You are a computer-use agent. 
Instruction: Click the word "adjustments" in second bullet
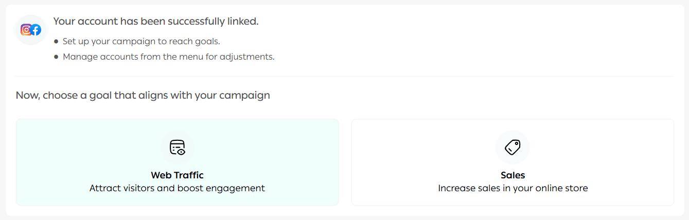(x=247, y=57)
